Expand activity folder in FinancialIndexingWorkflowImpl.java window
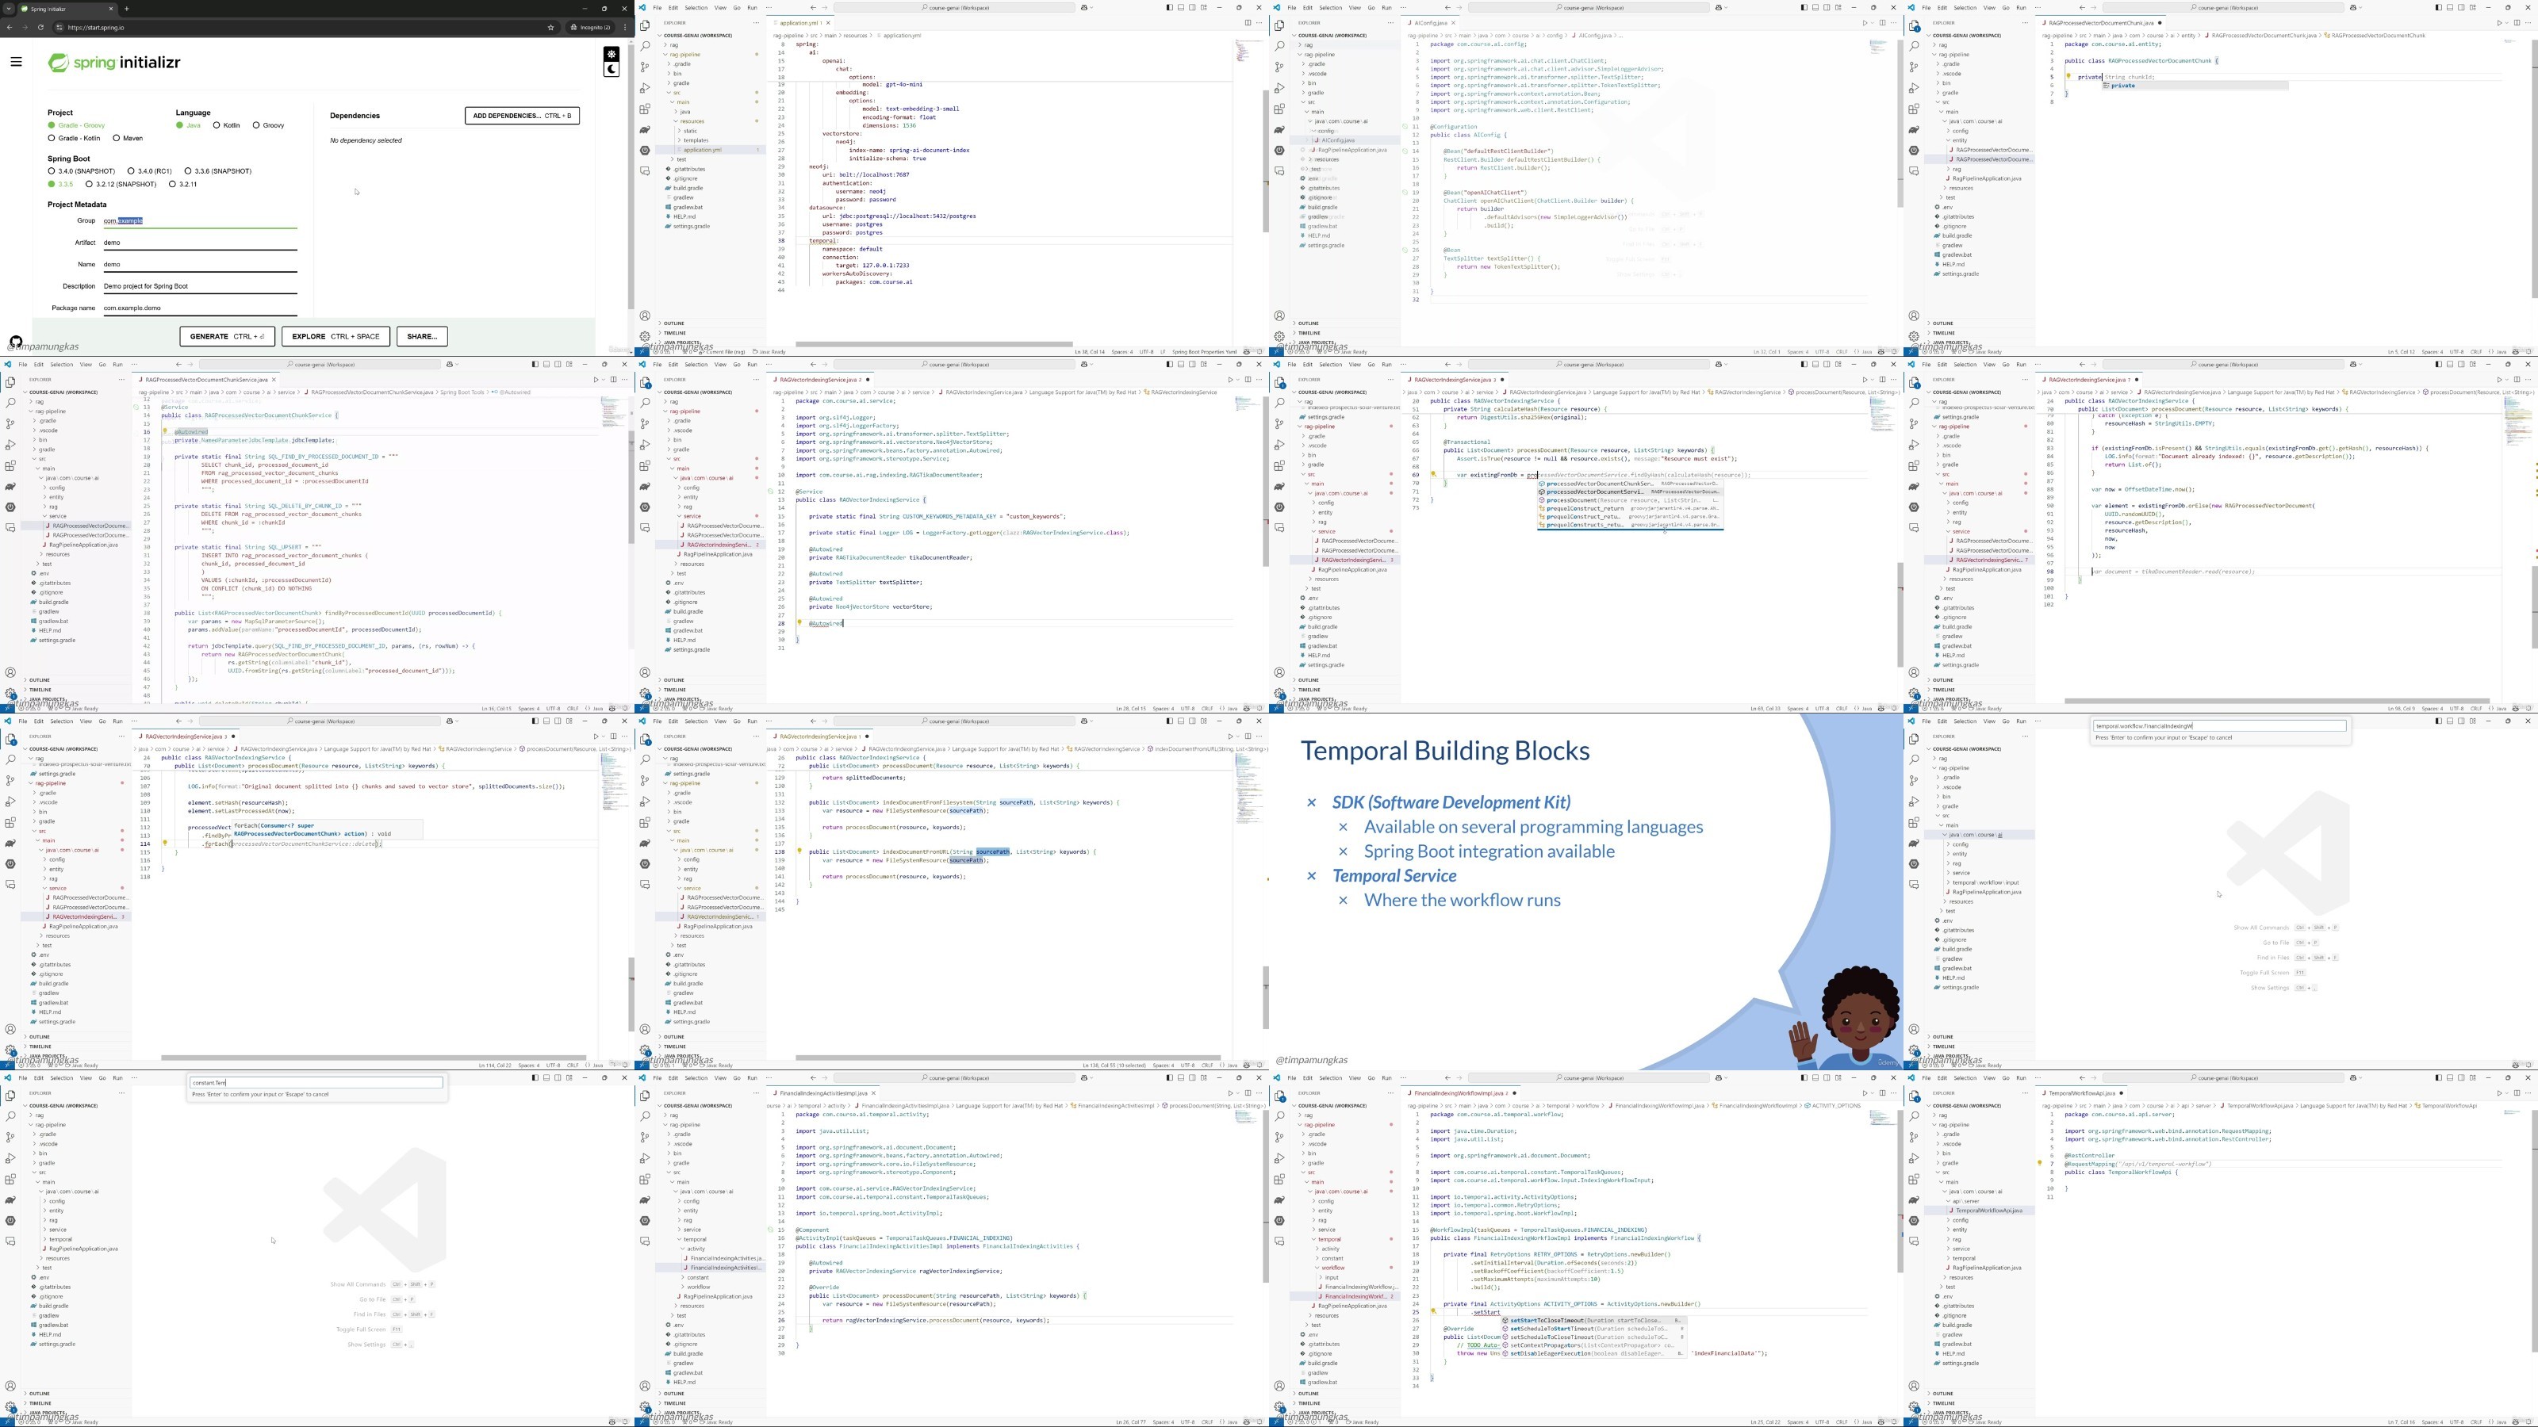The image size is (2538, 1427). 1348,1249
